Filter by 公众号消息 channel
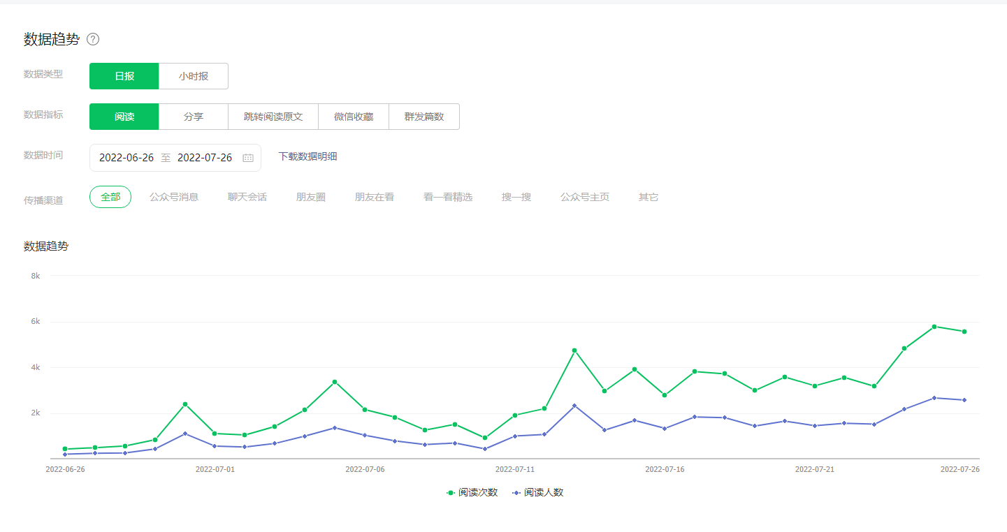The width and height of the screenshot is (1007, 532). (174, 197)
